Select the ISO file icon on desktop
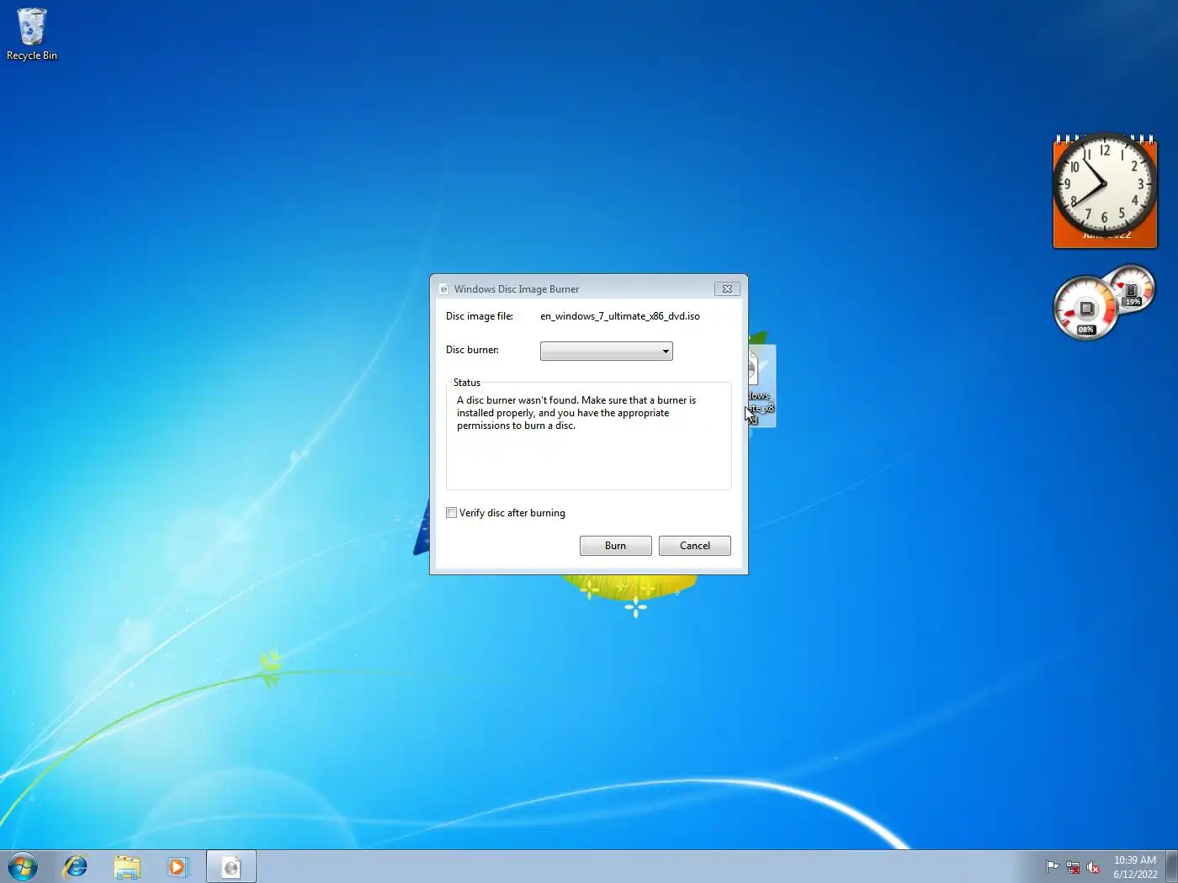The height and width of the screenshot is (883, 1178). click(761, 386)
